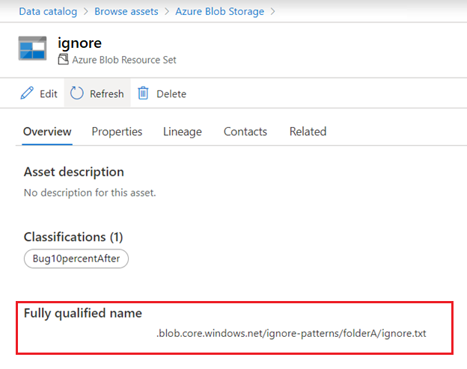Click the Delete trash can icon

click(143, 93)
